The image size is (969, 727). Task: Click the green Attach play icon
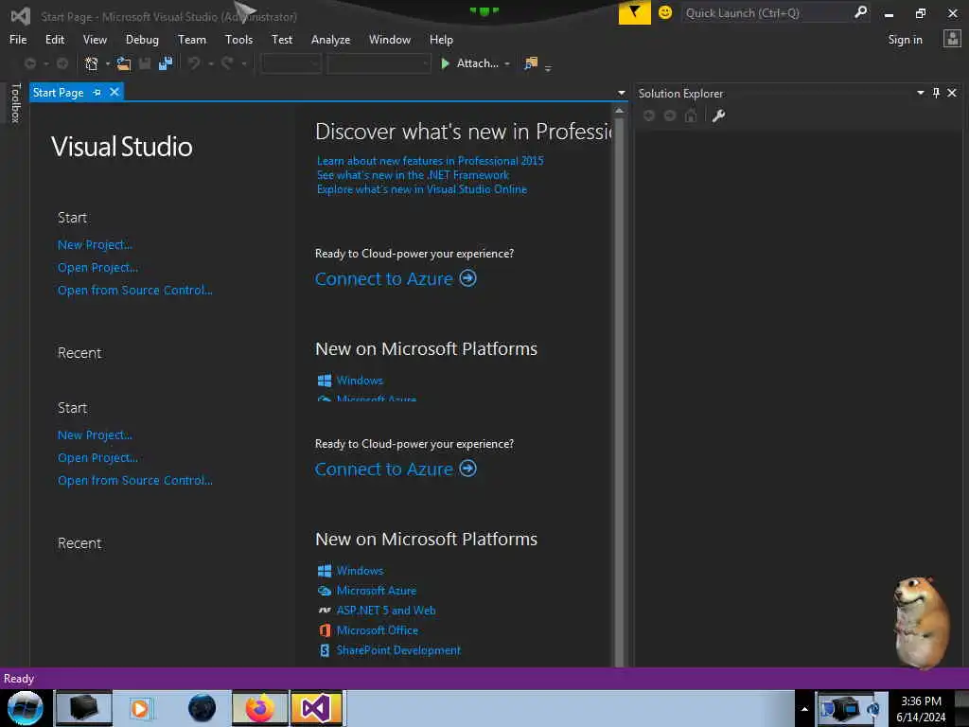(x=445, y=63)
